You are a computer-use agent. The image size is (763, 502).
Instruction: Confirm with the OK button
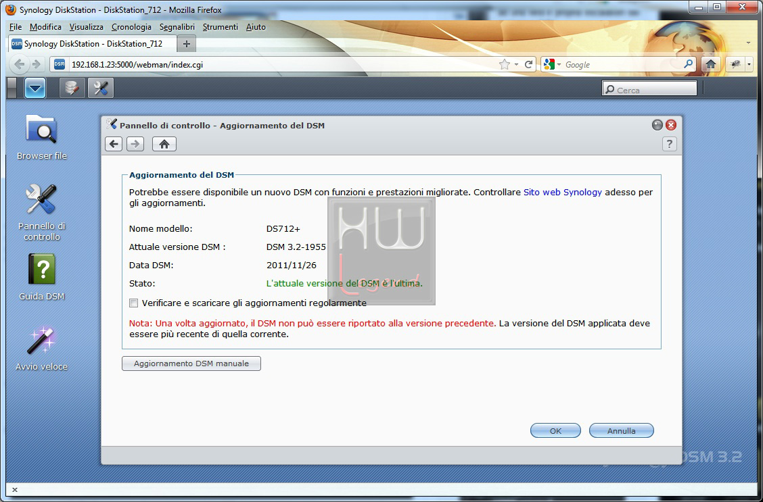[556, 430]
